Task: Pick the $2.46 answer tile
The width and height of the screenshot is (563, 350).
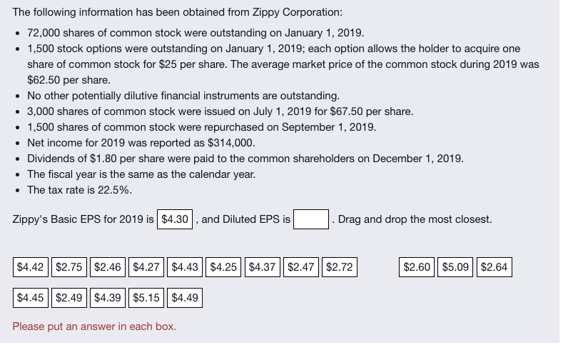Action: 108,268
